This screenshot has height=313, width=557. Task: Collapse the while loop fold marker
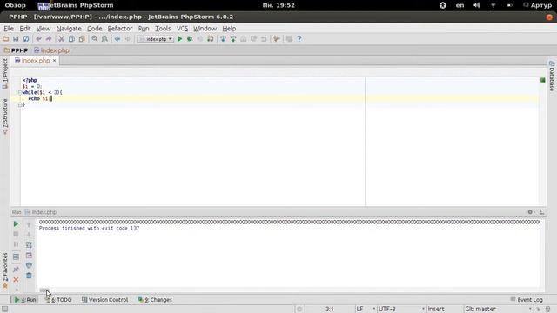coord(20,92)
